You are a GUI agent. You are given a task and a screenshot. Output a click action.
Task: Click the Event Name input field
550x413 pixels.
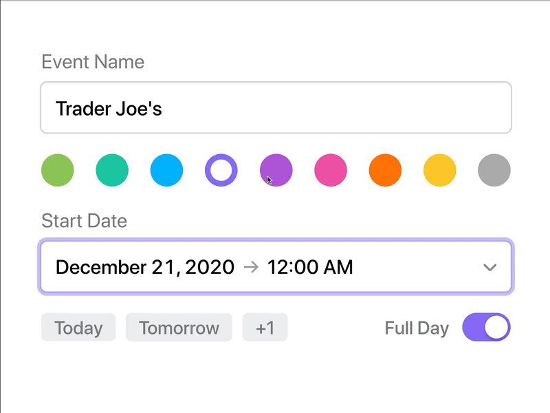pos(275,108)
